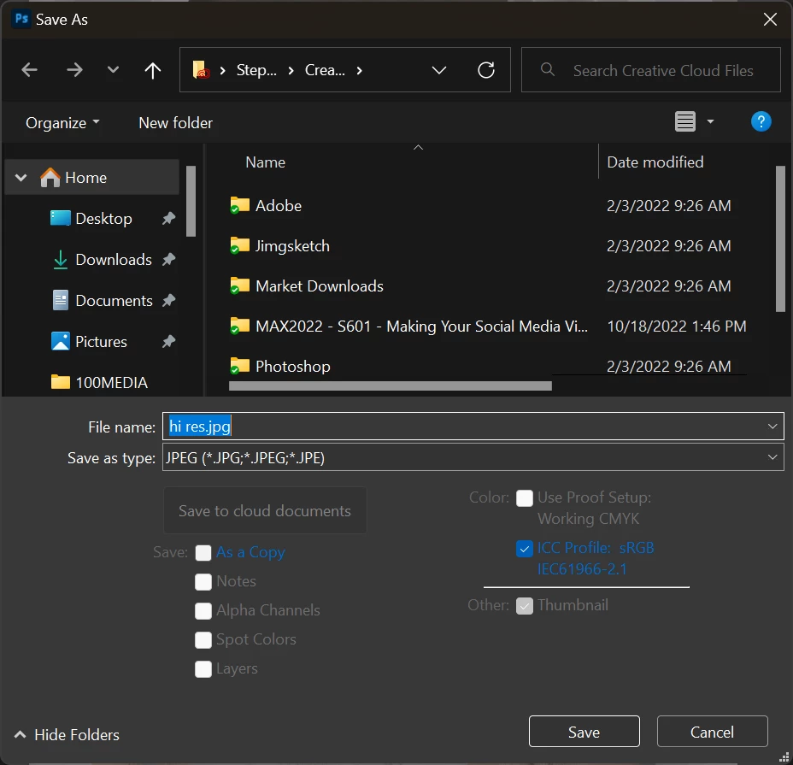Image resolution: width=793 pixels, height=765 pixels.
Task: Close the Save As dialog
Action: click(770, 19)
